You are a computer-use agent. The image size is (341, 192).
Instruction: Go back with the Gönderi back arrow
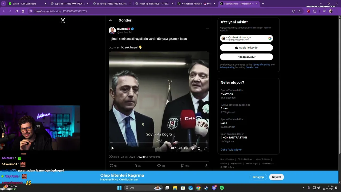coord(111,20)
